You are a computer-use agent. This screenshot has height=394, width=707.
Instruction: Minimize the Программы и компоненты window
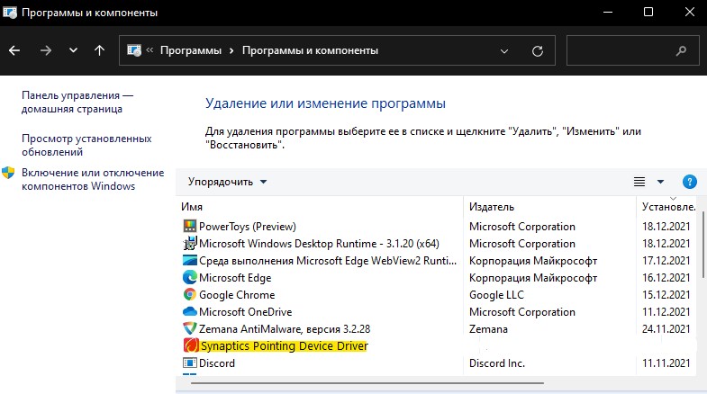pyautogui.click(x=608, y=13)
